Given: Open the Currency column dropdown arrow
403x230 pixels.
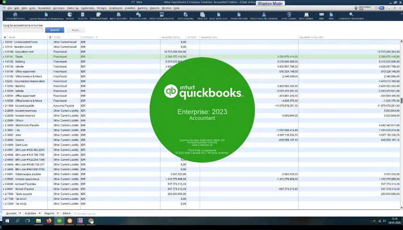Looking at the screenshot, I should pos(96,37).
